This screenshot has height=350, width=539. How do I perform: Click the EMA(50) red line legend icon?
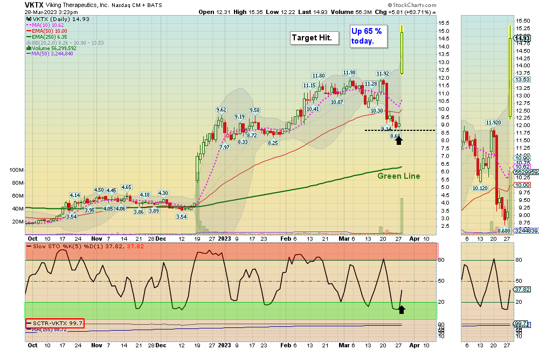tap(28, 31)
